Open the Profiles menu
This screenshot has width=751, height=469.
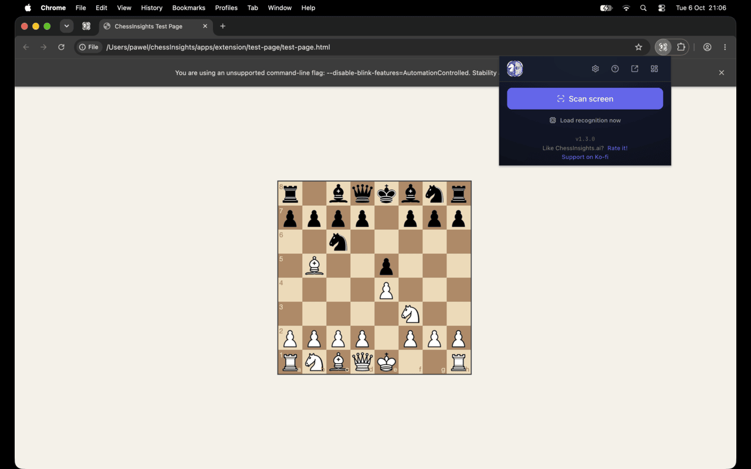pos(226,8)
